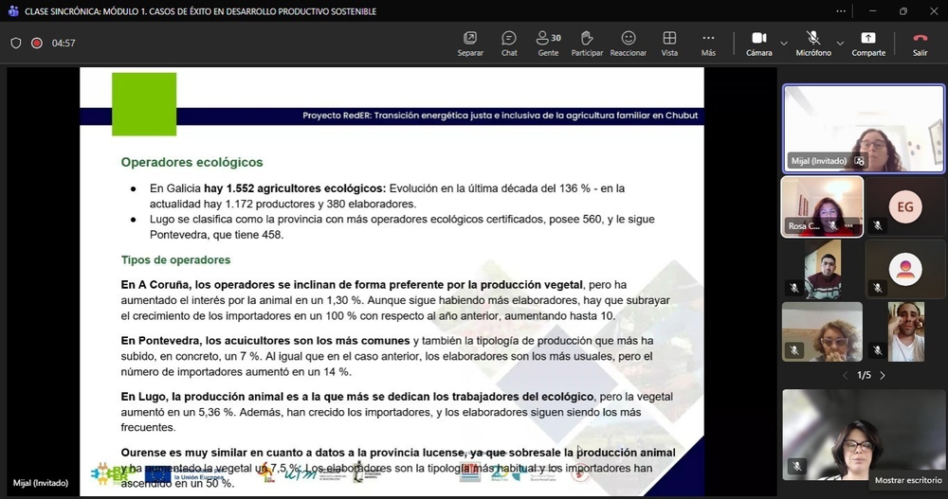Leave the meeting with Salir
The width and height of the screenshot is (948, 499).
click(920, 43)
